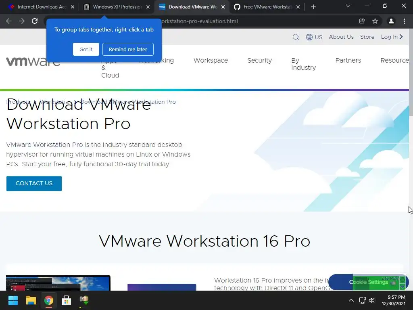
Task: Open the Internet Download Accelerator taskbar icon
Action: tap(84, 300)
